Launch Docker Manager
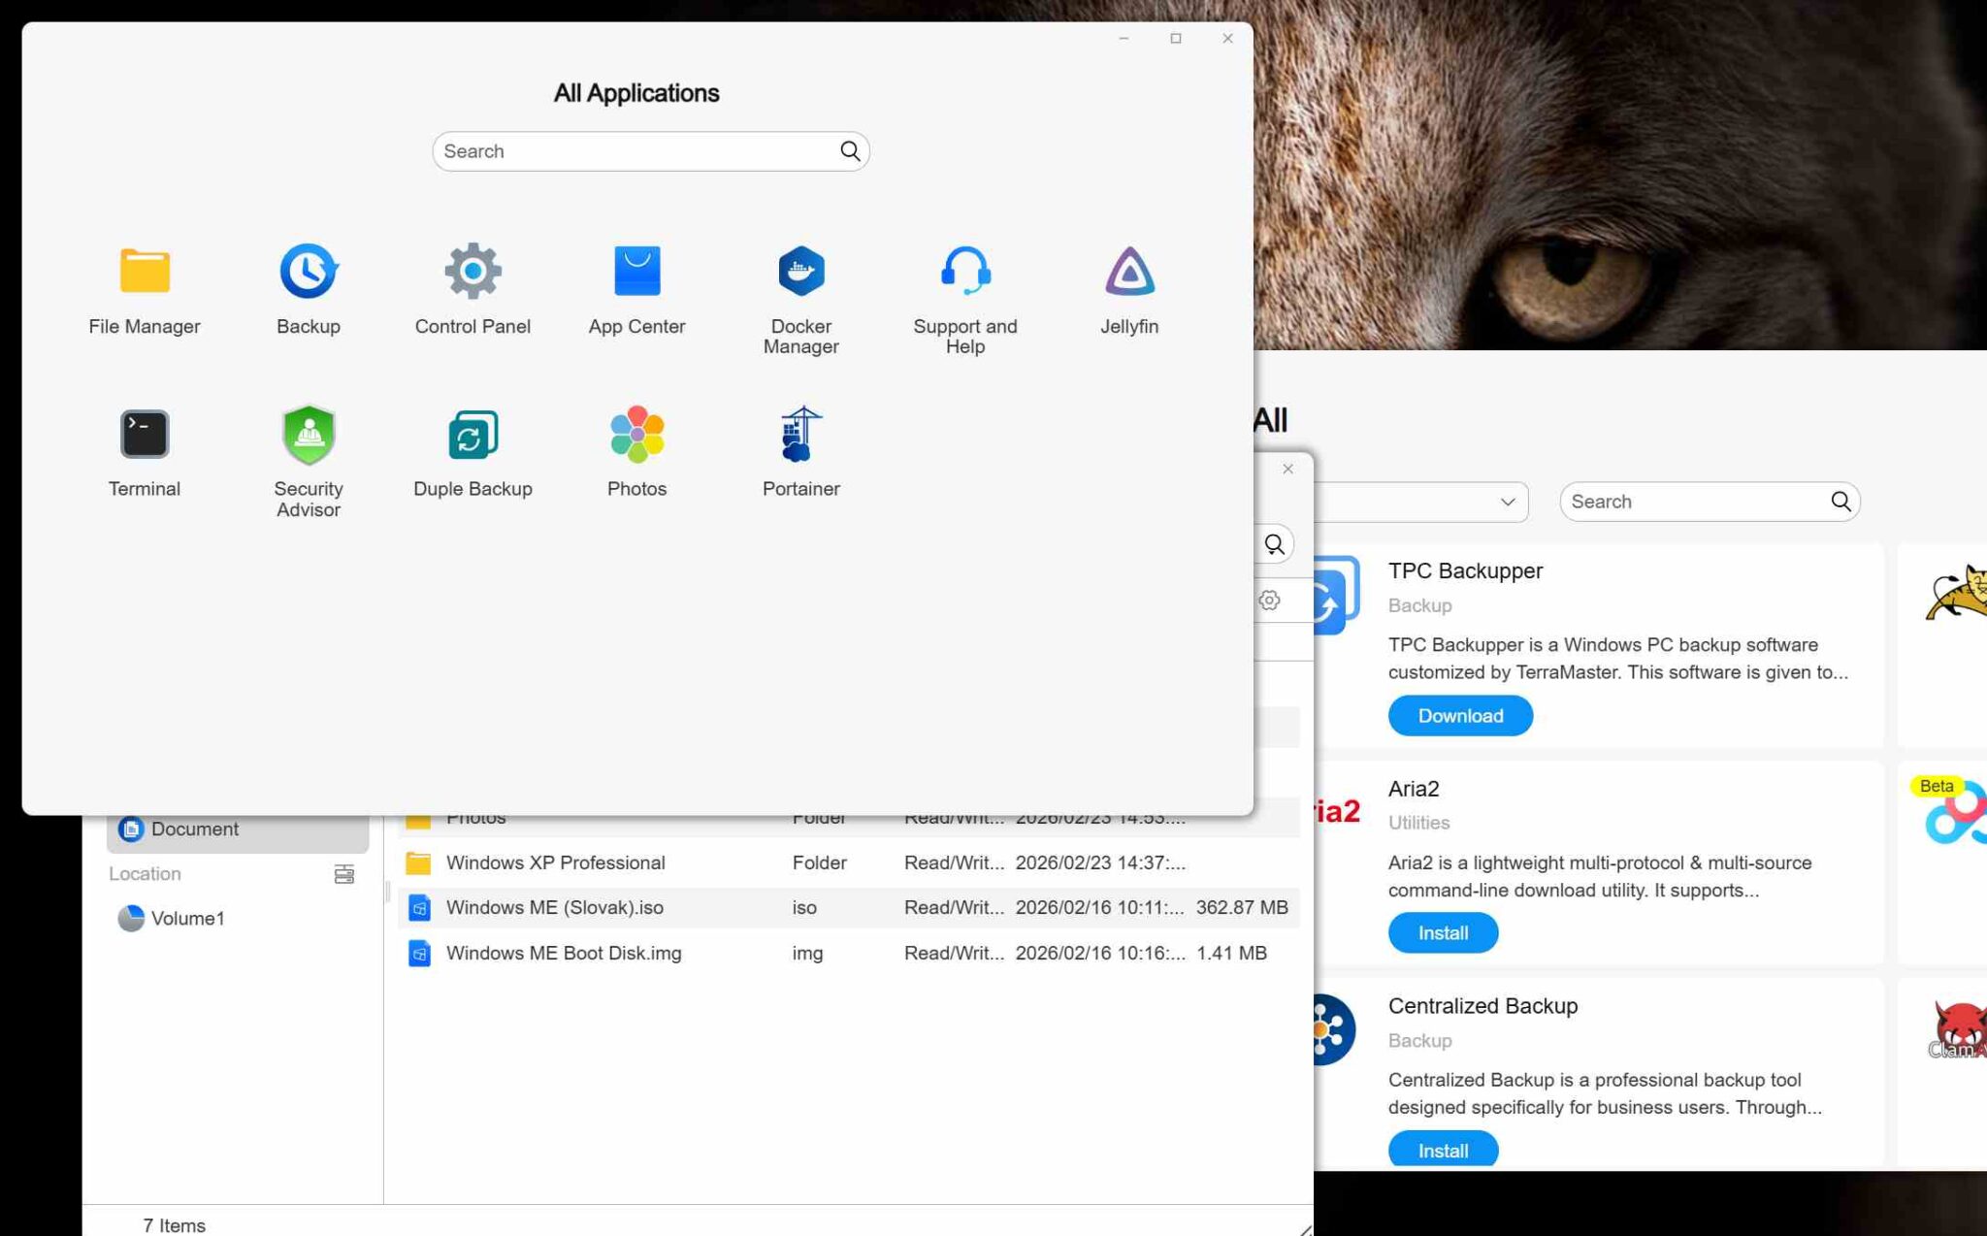The height and width of the screenshot is (1236, 1987). coord(800,272)
